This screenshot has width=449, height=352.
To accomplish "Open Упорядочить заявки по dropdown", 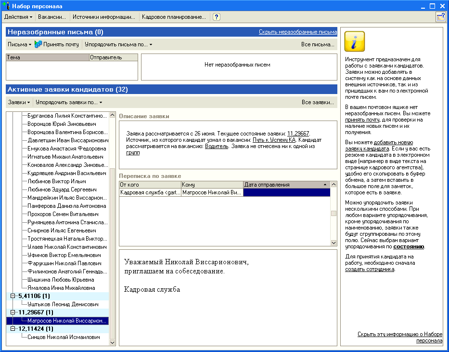I will click(x=69, y=102).
